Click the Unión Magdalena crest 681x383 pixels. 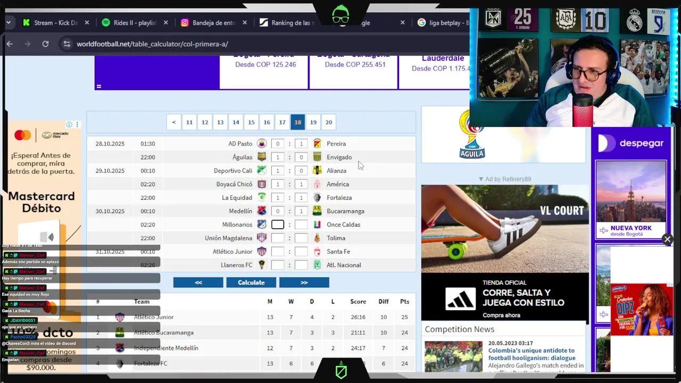(x=261, y=238)
